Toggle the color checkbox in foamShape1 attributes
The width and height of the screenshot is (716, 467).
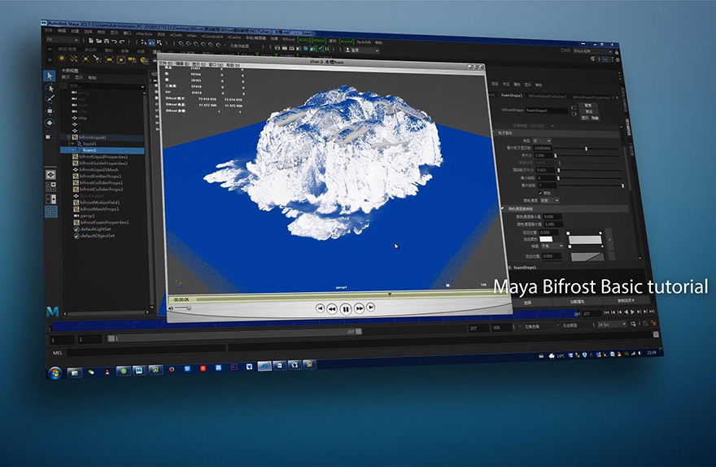click(x=540, y=193)
